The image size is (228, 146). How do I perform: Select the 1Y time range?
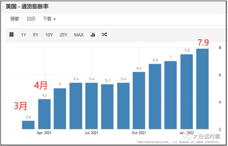click(x=24, y=35)
